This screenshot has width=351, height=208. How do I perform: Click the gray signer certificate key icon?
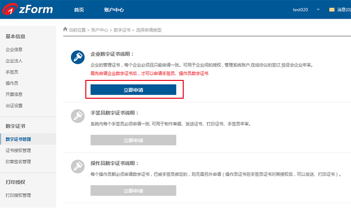click(x=77, y=116)
